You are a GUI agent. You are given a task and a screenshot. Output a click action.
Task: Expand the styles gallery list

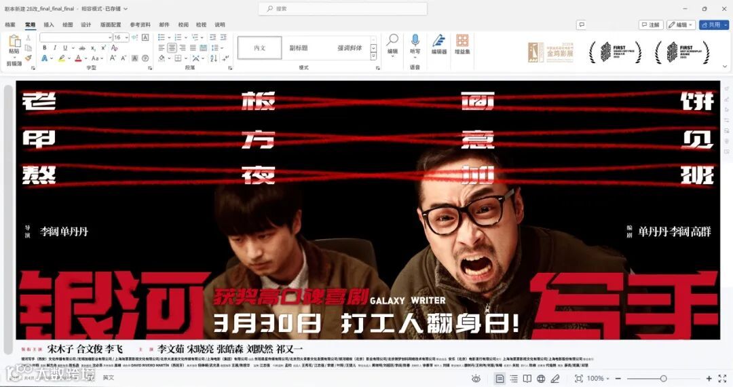pos(373,56)
